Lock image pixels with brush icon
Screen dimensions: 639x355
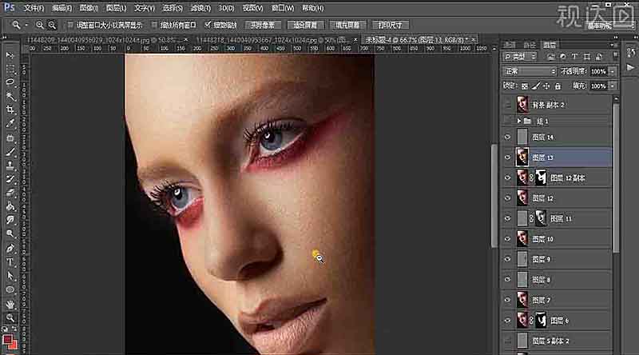[536, 86]
